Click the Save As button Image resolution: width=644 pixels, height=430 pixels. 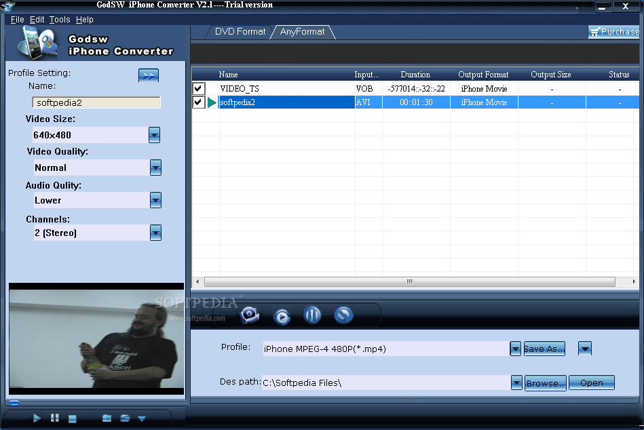coord(544,349)
